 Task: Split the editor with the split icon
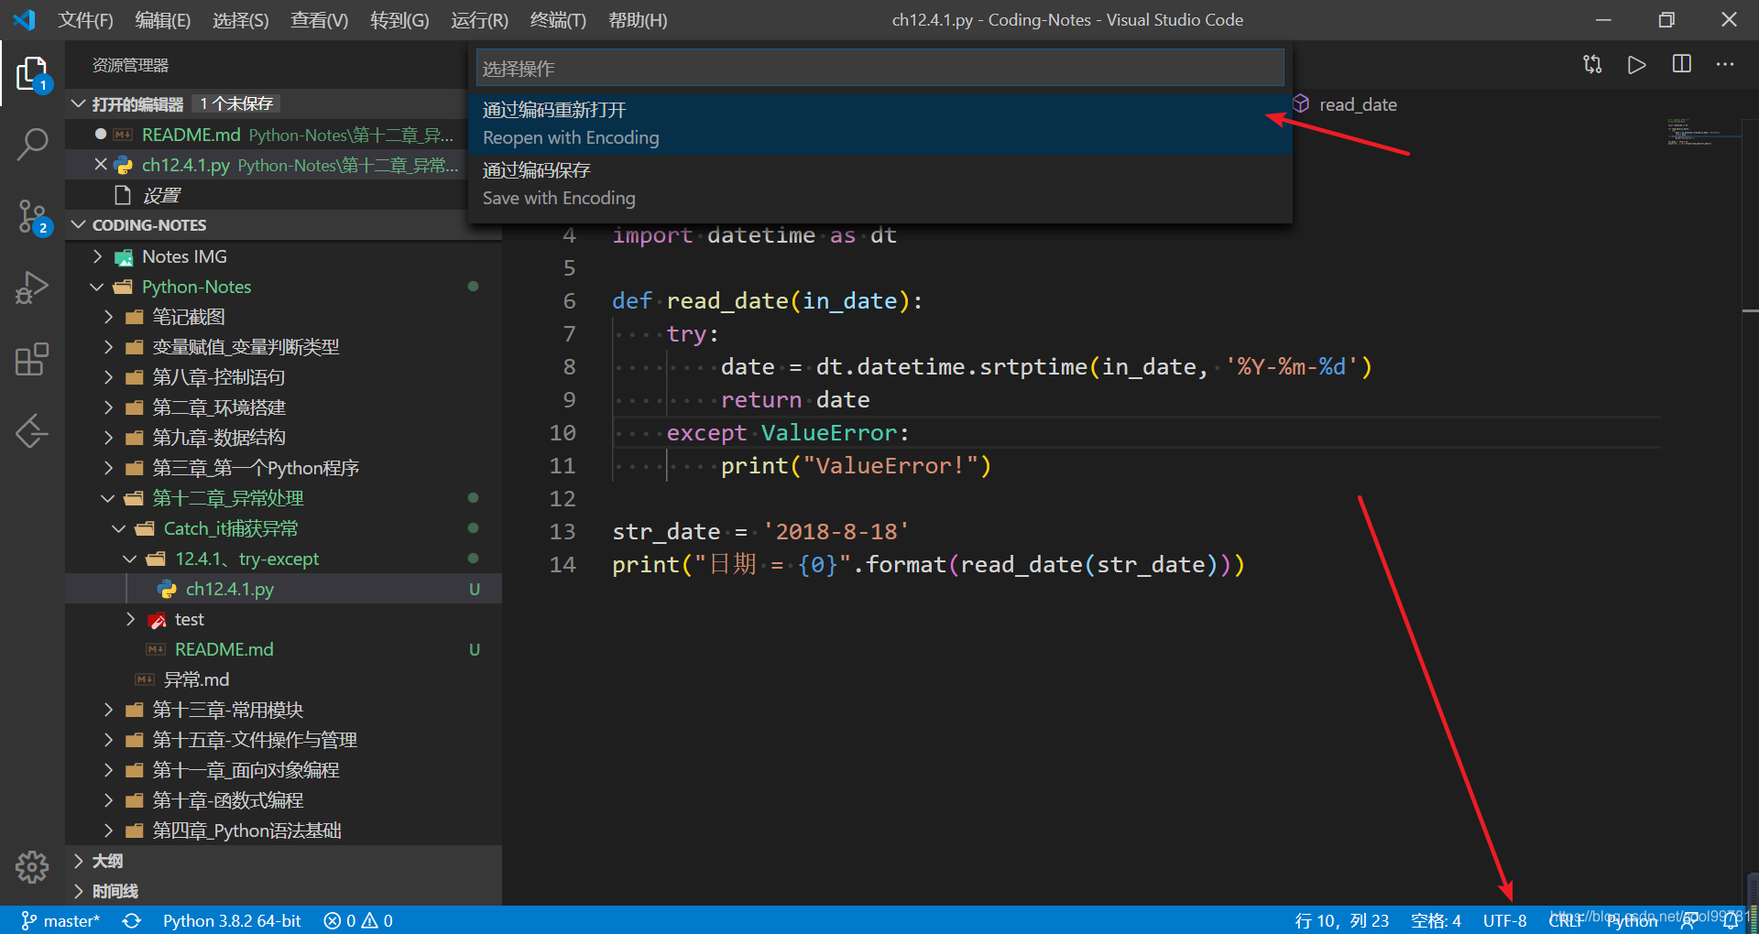(1681, 64)
